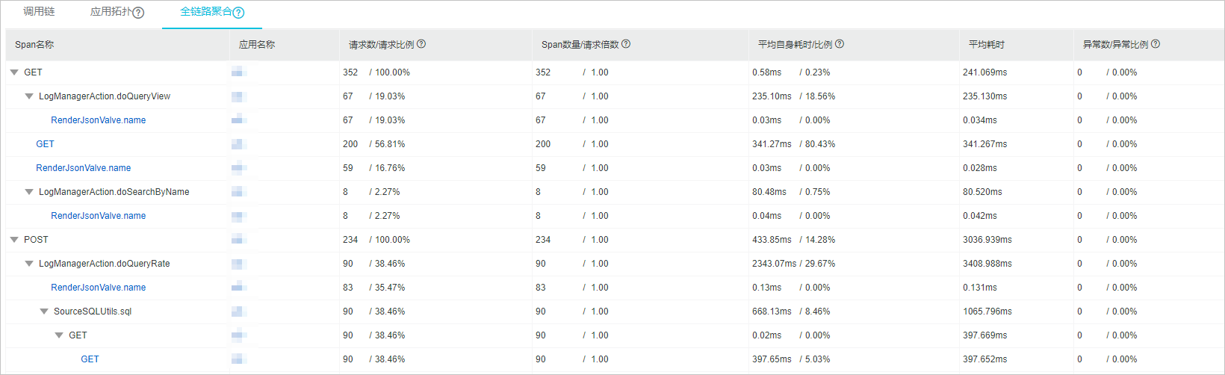Open RenderJsonValve.name link with 83 requests

[x=99, y=288]
